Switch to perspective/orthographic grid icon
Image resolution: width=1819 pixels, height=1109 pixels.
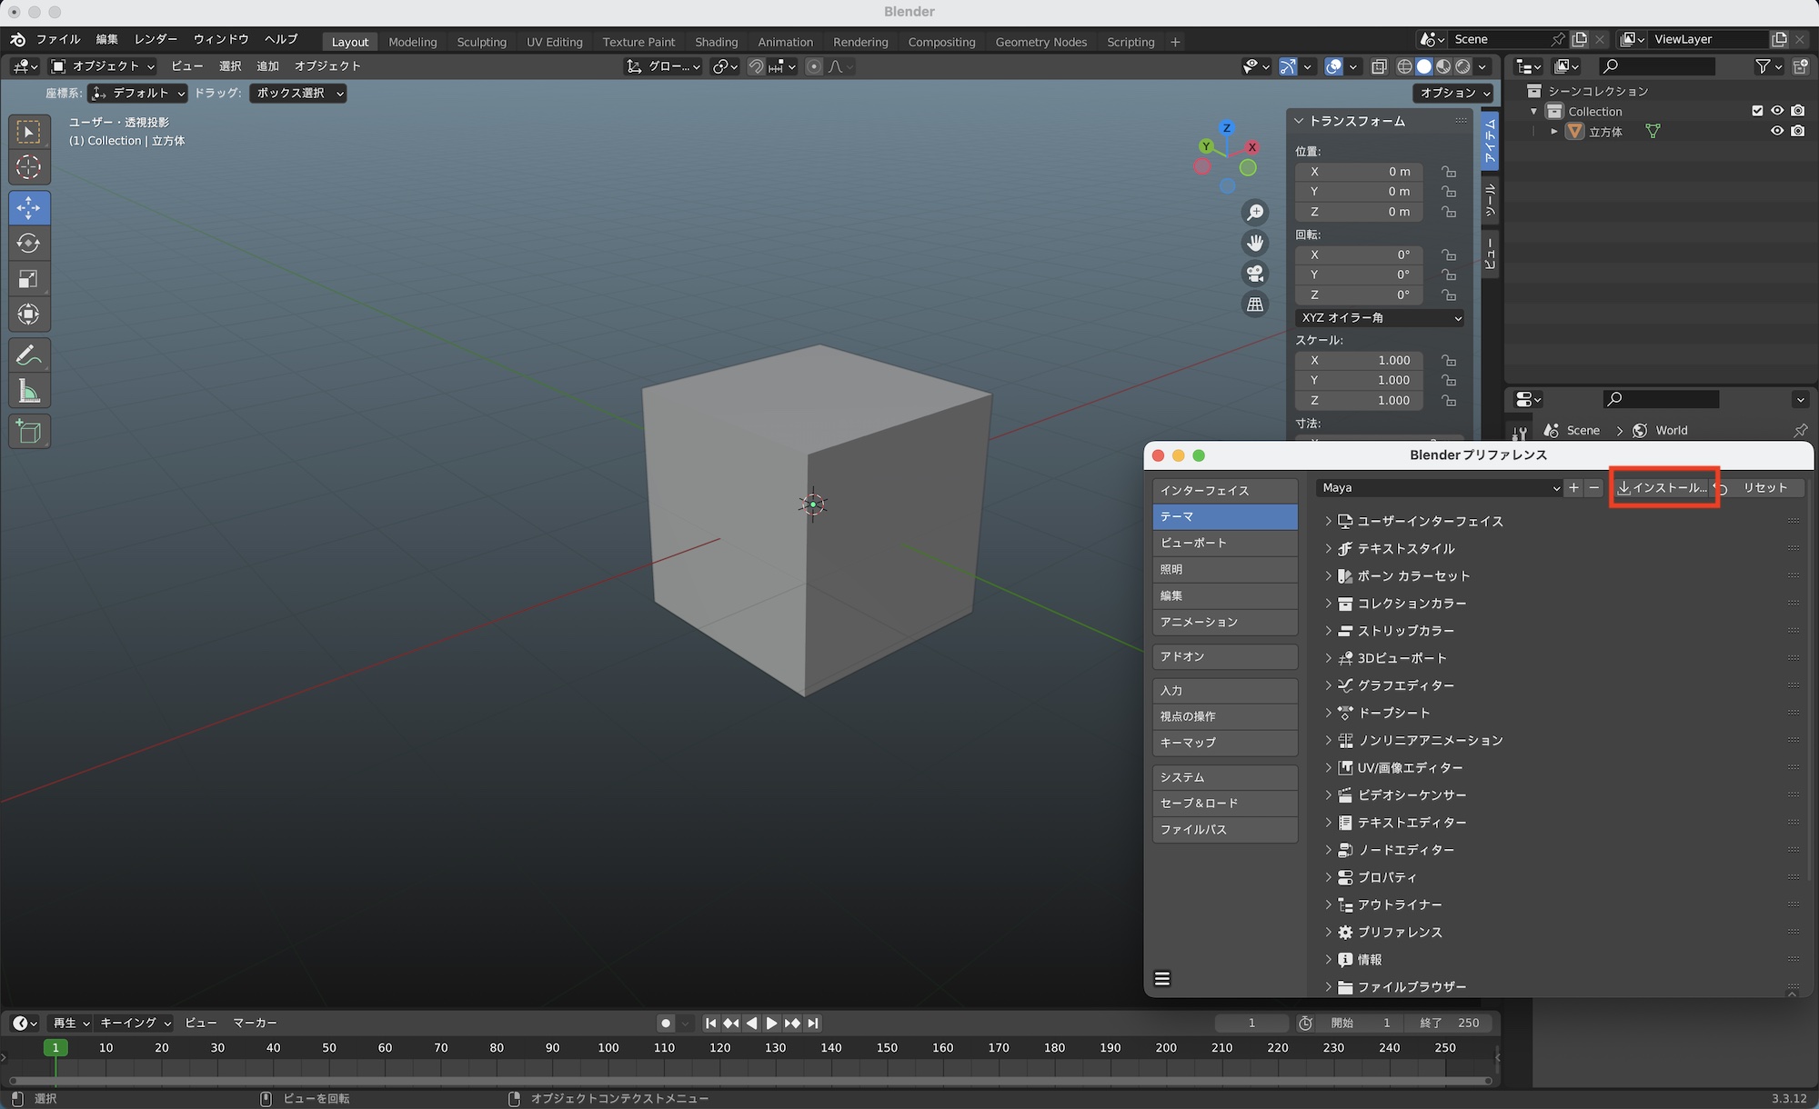(x=1255, y=305)
